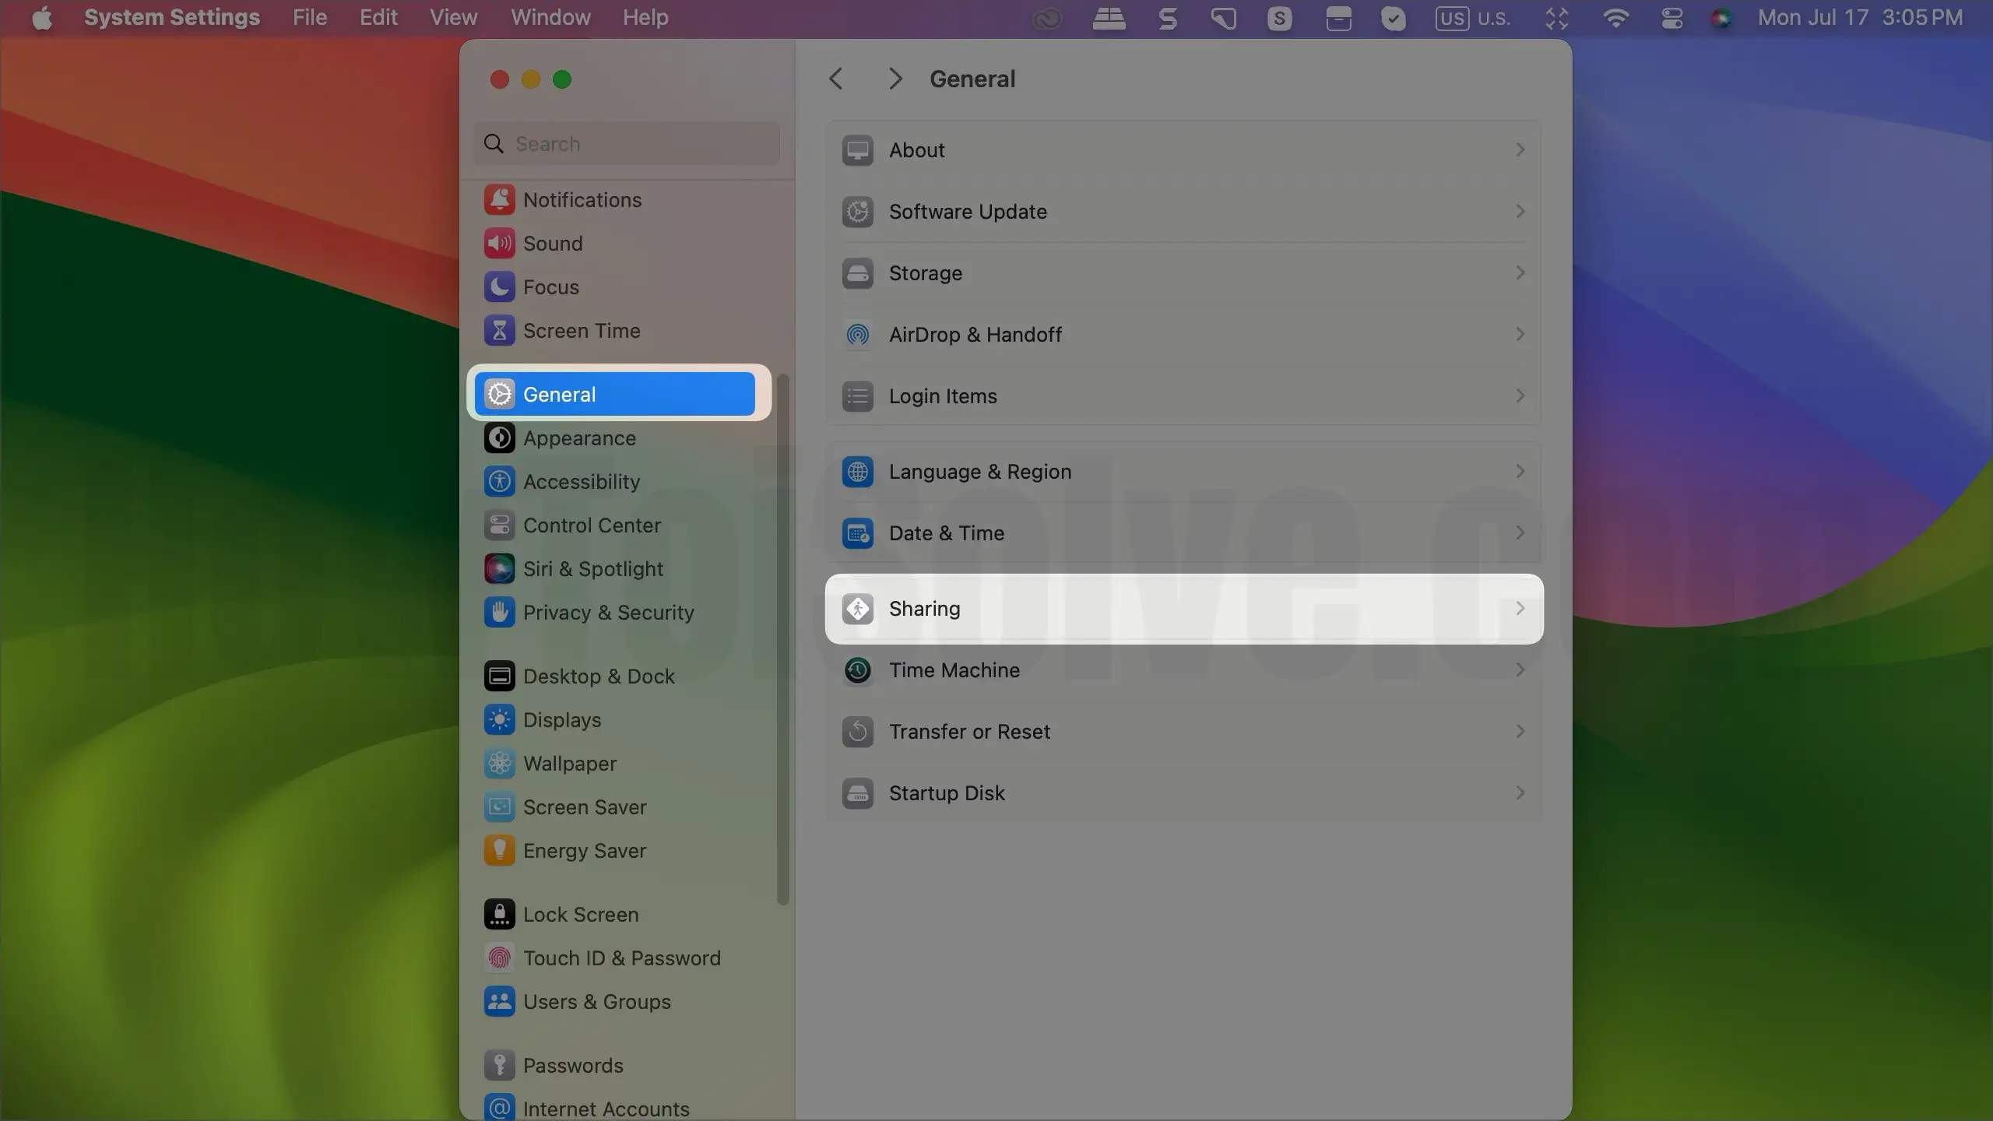Select the Login Items list icon
The height and width of the screenshot is (1121, 1993).
coord(858,396)
